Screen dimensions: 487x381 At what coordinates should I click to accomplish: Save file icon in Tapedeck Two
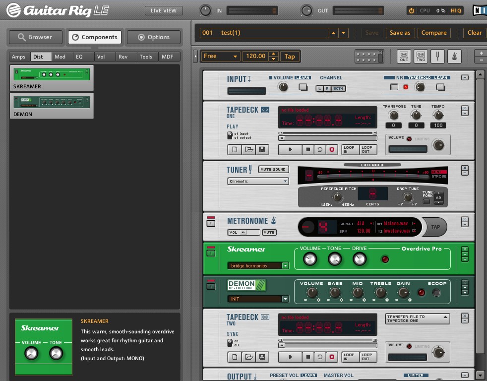coord(262,357)
